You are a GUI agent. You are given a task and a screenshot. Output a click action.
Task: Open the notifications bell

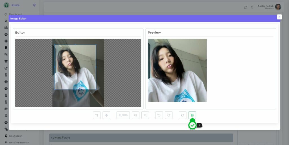[252, 7]
